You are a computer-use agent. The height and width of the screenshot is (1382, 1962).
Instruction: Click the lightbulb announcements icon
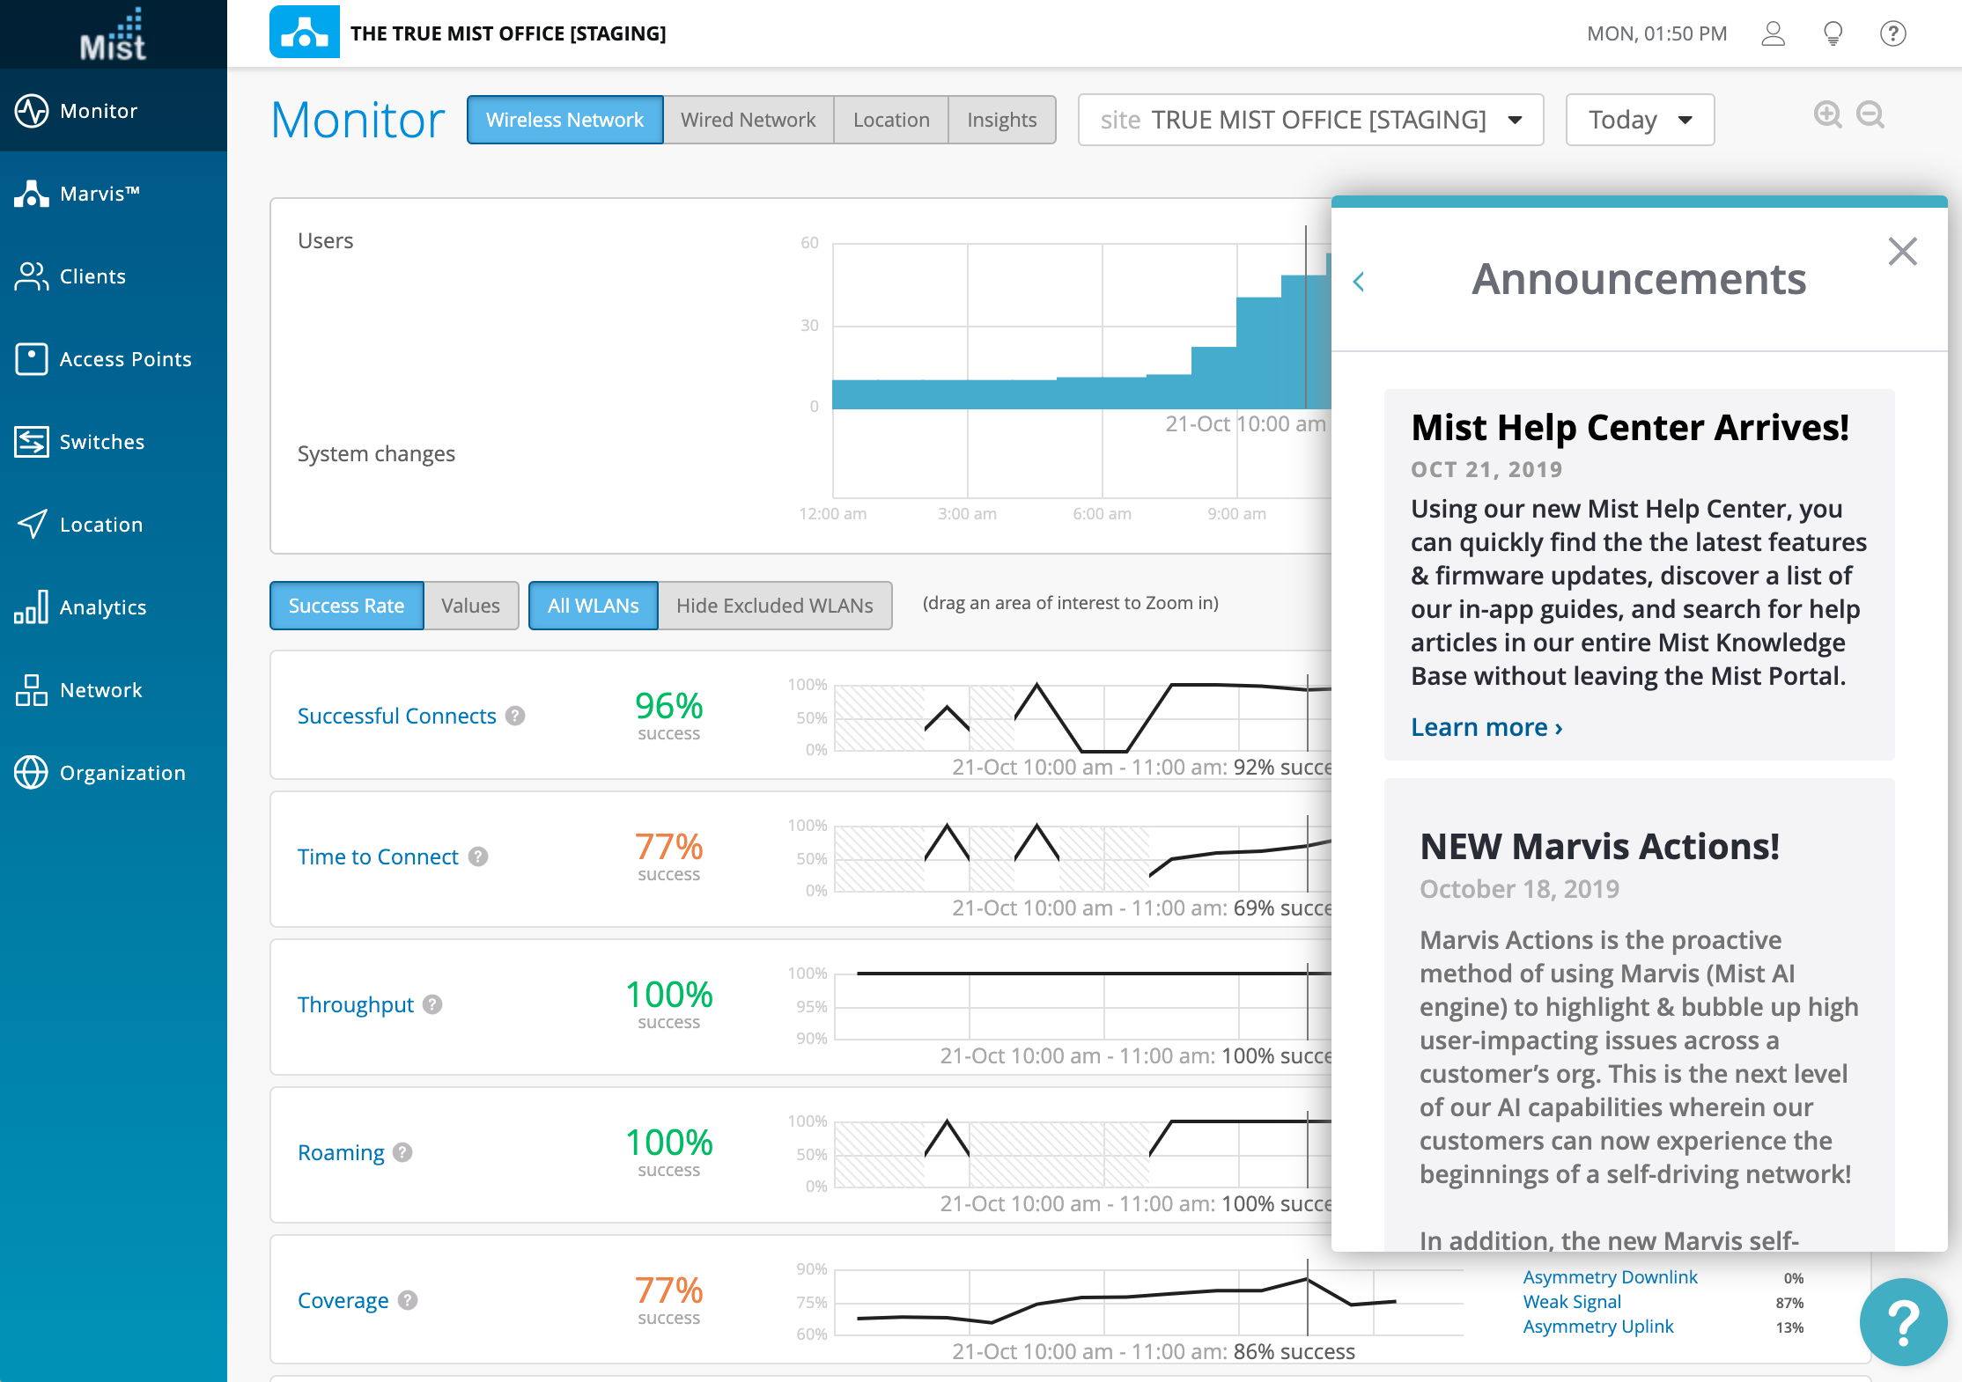(1833, 33)
